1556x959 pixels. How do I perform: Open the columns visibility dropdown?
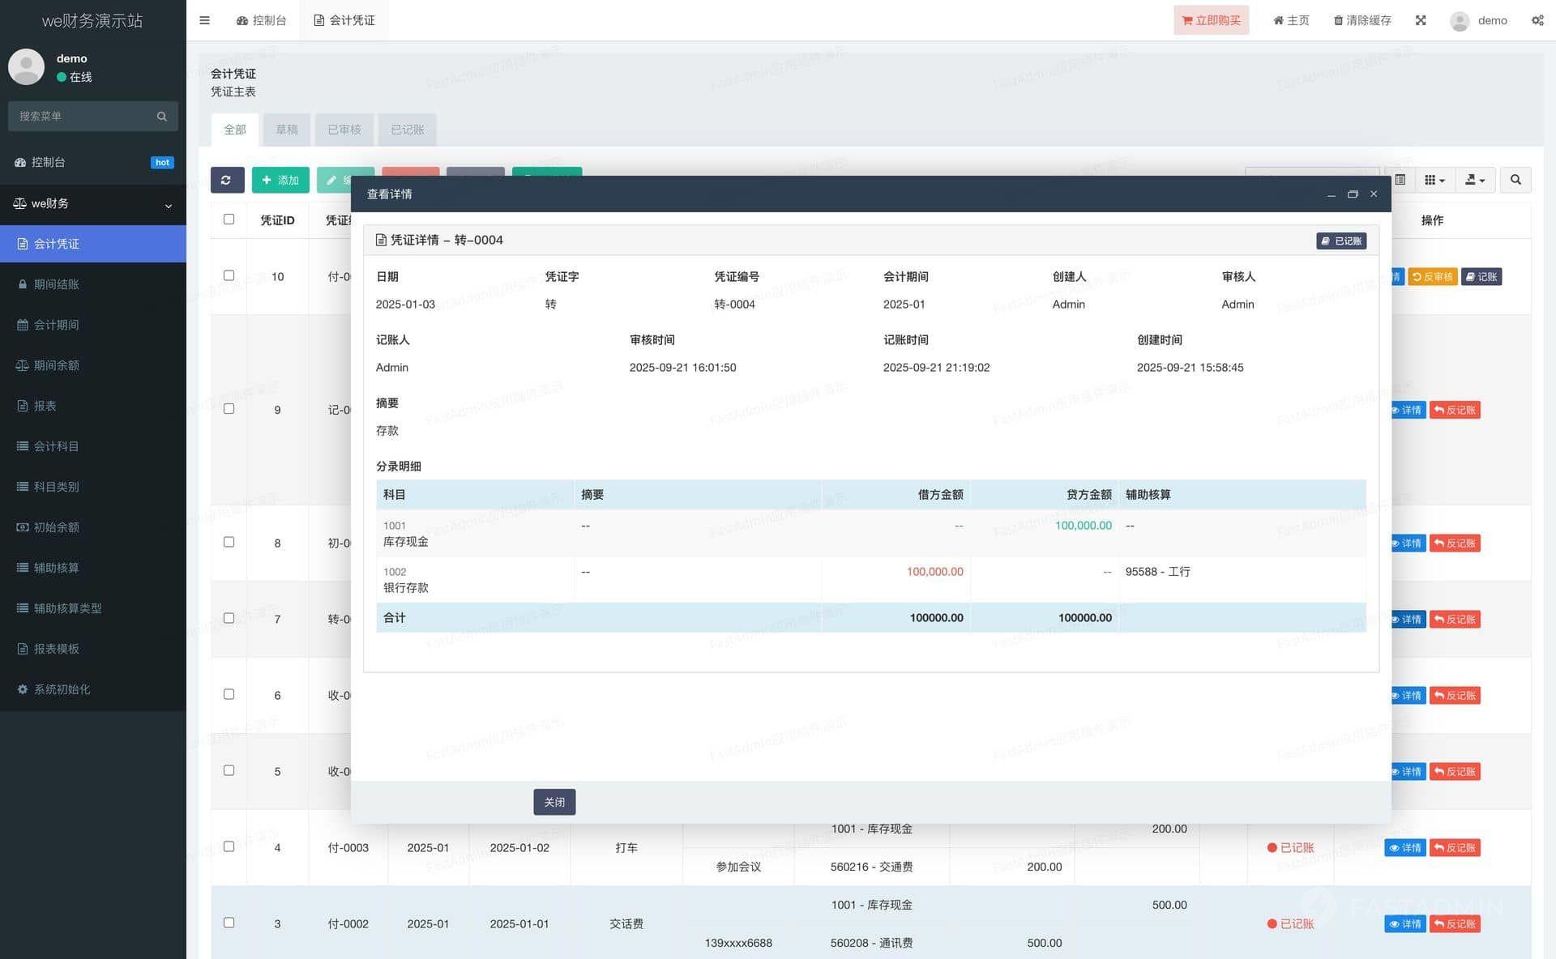1434,180
